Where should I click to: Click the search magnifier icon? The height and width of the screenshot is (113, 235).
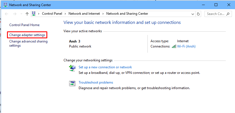[x=228, y=14]
